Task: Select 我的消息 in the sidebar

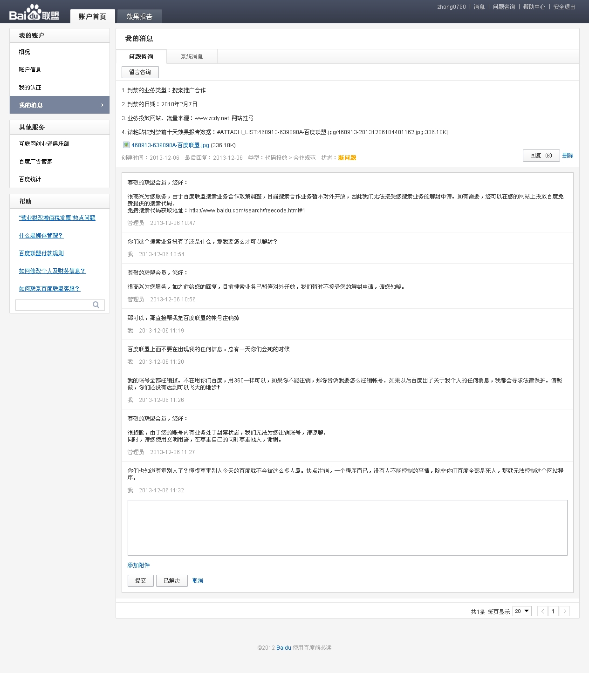Action: tap(60, 105)
